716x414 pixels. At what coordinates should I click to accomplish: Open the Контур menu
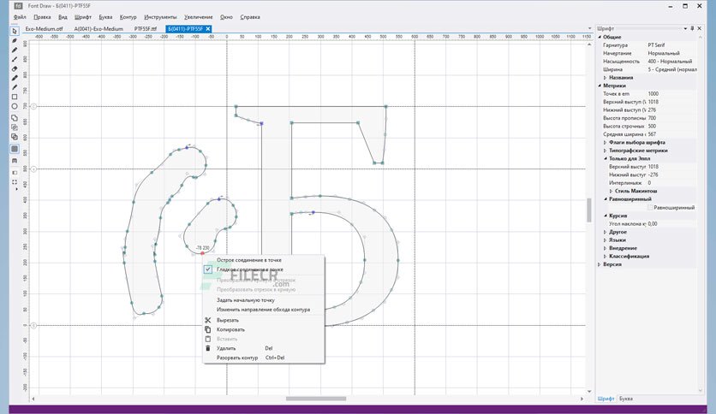[x=128, y=17]
